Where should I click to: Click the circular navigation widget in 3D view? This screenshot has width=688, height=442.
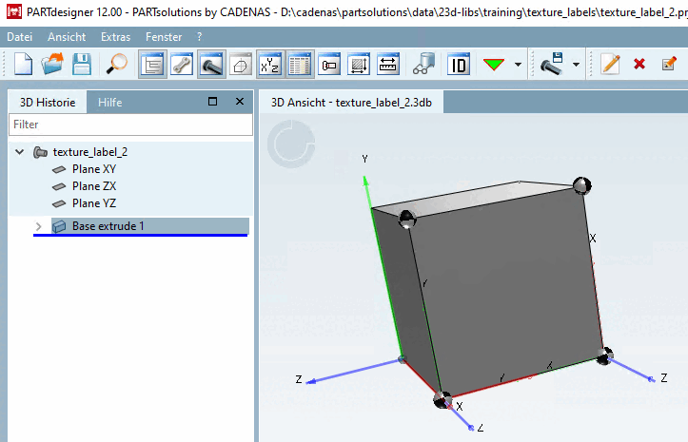coord(291,144)
